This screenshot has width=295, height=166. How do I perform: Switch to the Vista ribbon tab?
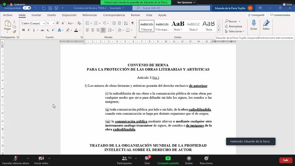pos(149,15)
